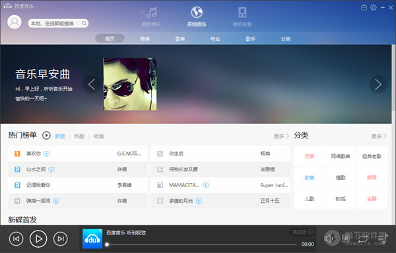Open the 情歌 category
The width and height of the screenshot is (396, 253).
[341, 178]
